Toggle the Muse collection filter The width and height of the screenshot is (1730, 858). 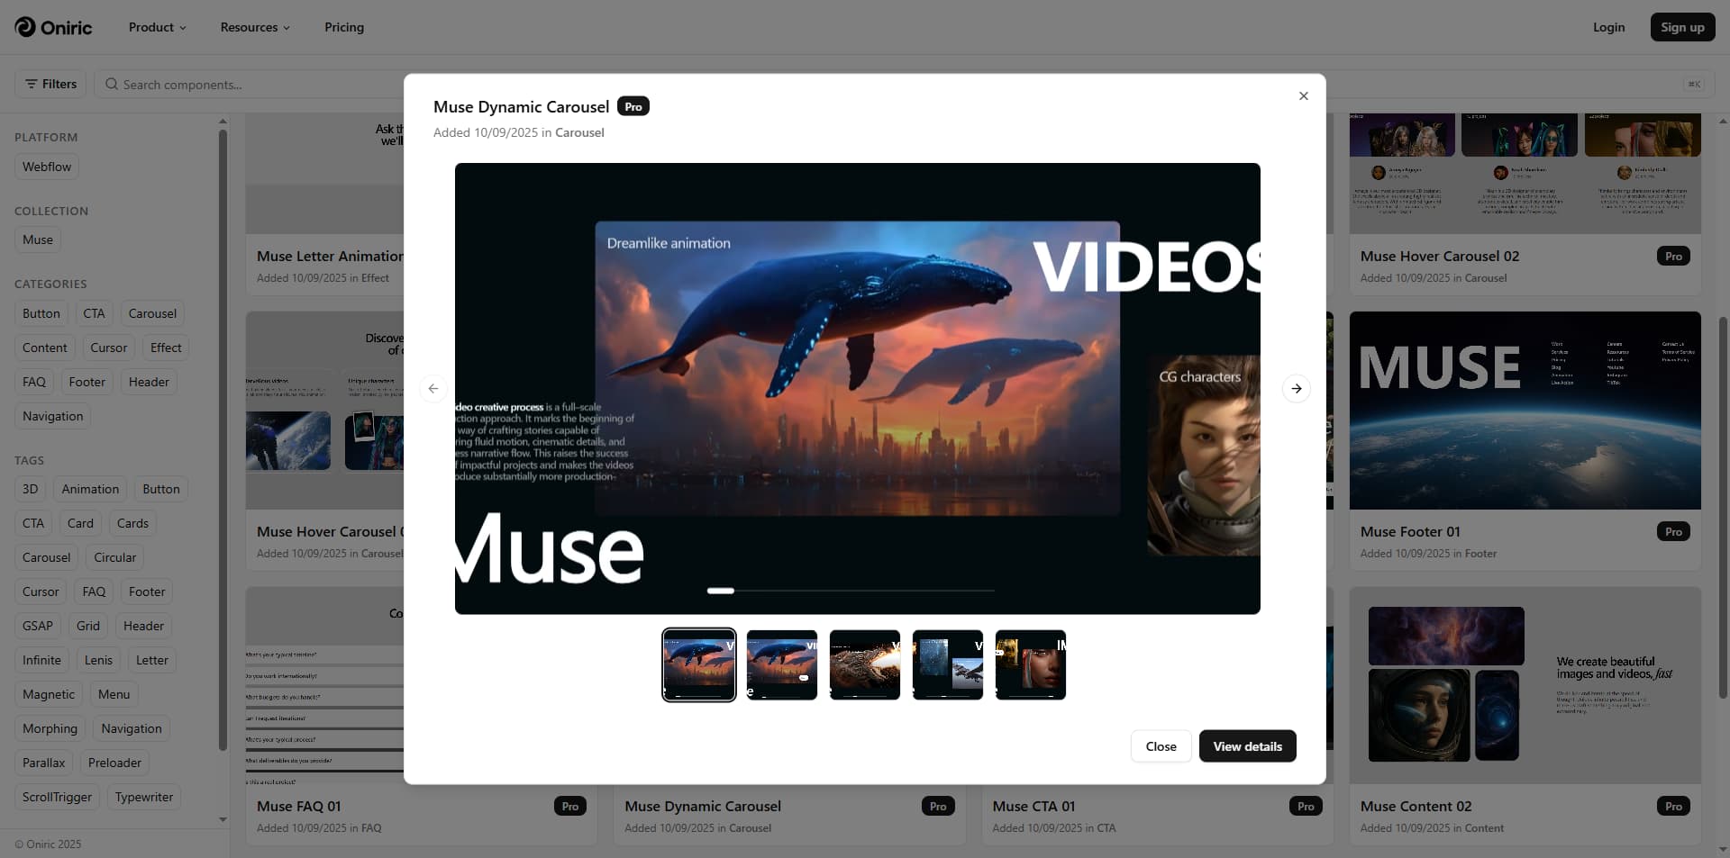coord(38,239)
